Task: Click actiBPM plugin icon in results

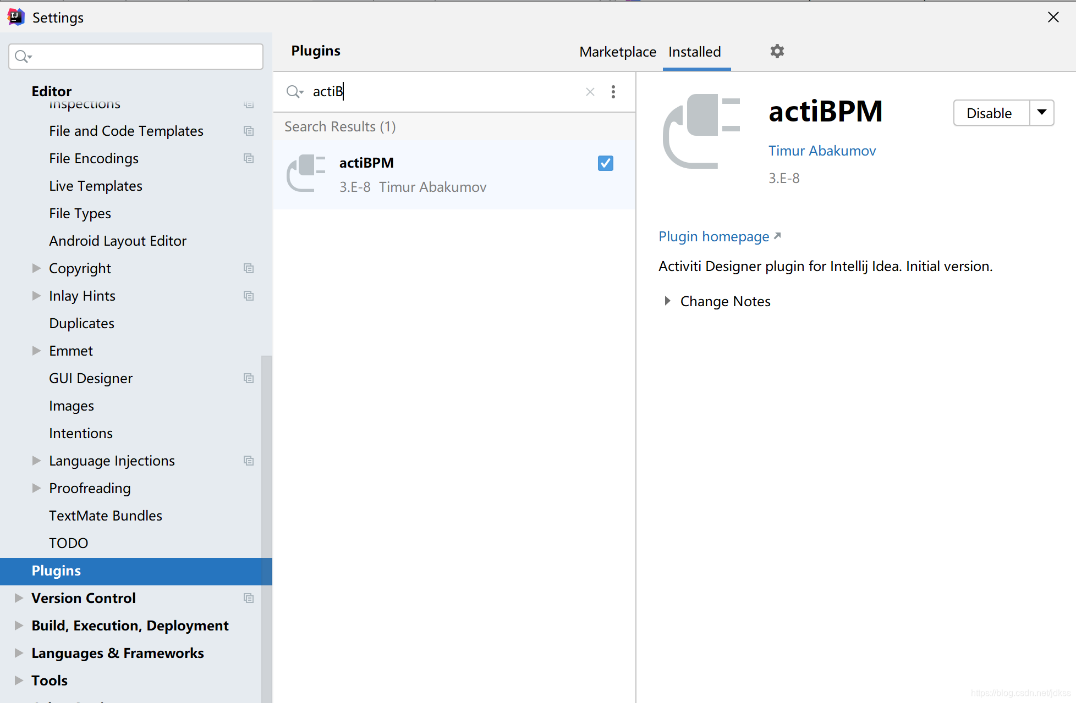Action: [x=306, y=173]
